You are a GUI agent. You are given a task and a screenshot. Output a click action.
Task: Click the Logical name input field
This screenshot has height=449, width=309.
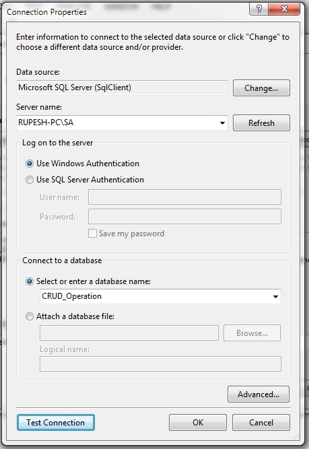(160, 364)
